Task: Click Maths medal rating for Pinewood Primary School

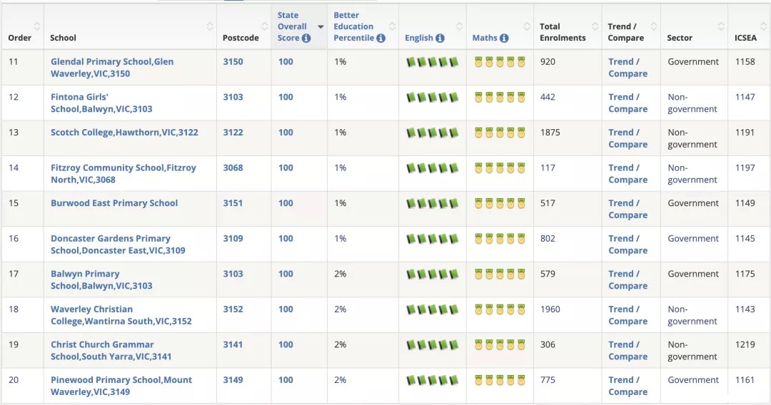Action: pyautogui.click(x=500, y=380)
